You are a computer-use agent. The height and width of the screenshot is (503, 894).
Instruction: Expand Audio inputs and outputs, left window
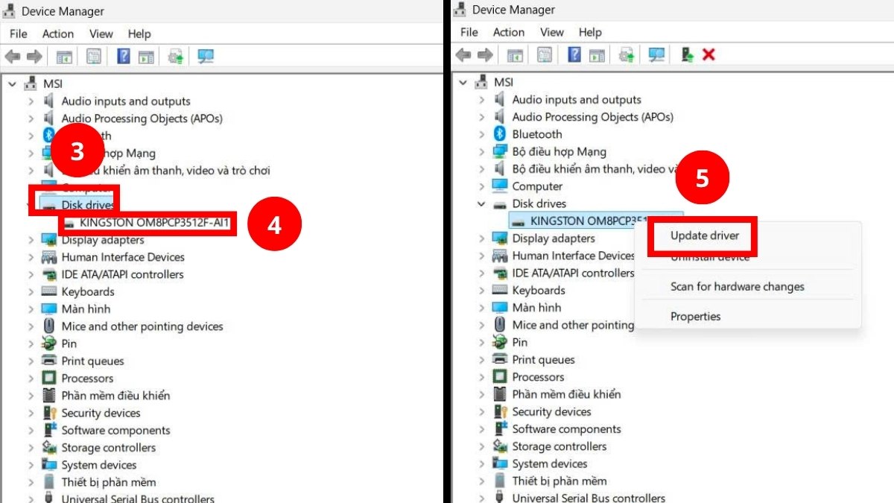click(x=31, y=101)
